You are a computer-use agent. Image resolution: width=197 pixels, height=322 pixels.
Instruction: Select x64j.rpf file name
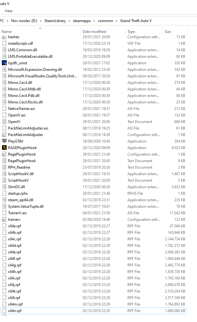click(14, 285)
